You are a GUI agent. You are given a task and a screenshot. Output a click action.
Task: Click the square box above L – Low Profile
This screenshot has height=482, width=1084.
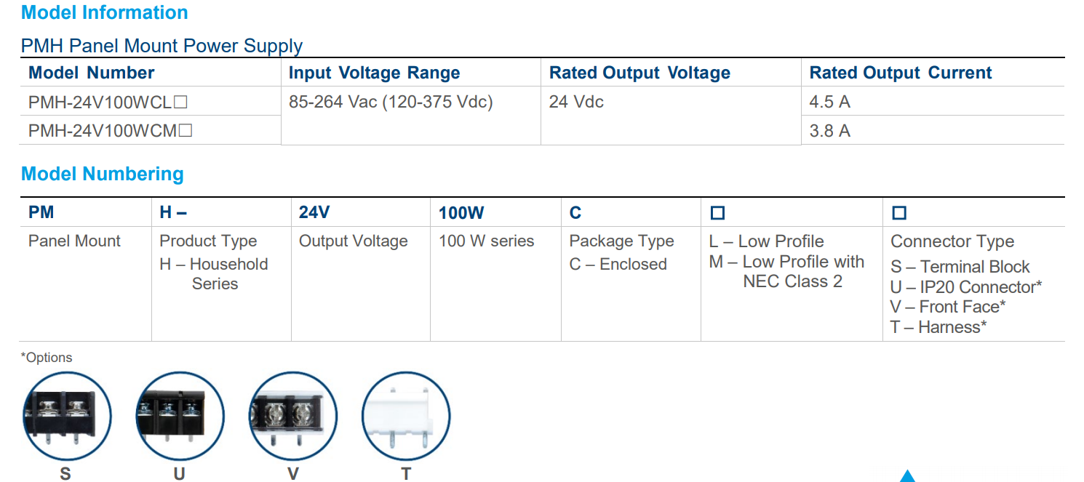pos(717,213)
